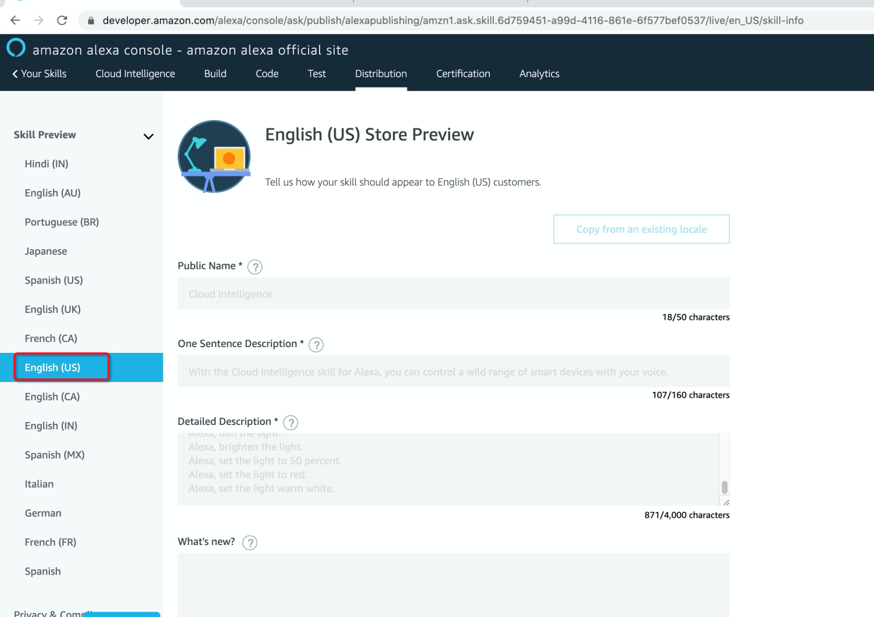The image size is (874, 617).
Task: Click the Public Name input field
Action: pos(453,294)
